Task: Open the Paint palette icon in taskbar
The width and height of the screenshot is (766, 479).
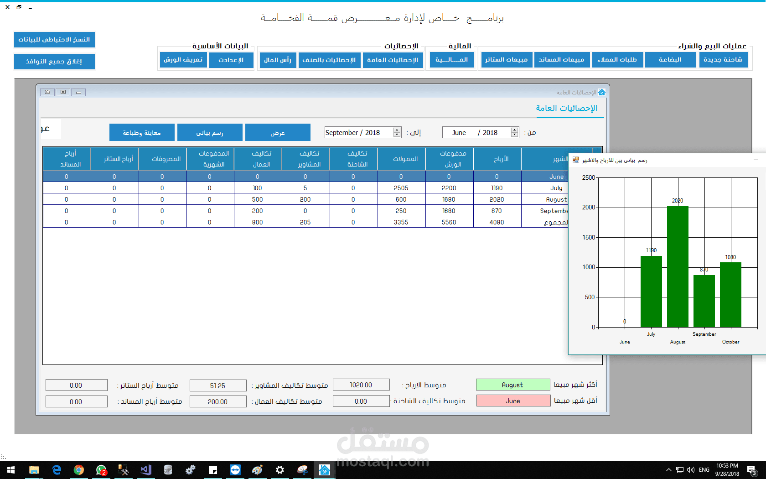Action: [258, 470]
